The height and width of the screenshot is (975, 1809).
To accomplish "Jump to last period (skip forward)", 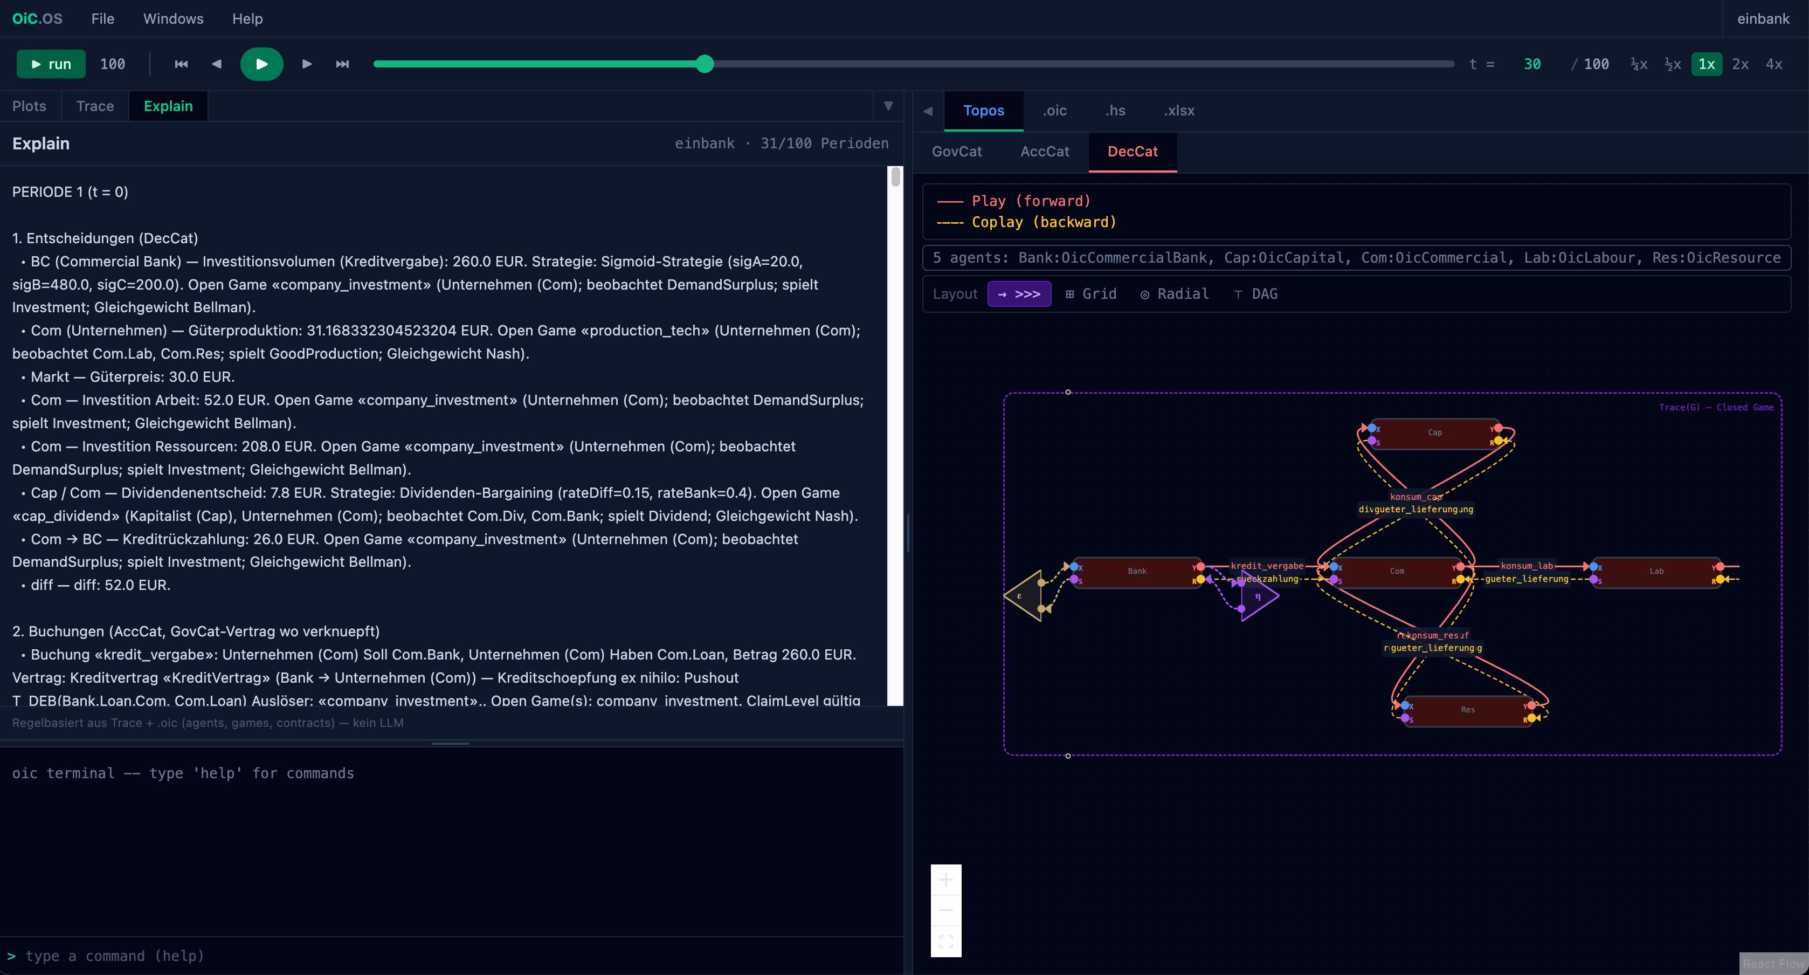I will pos(342,64).
